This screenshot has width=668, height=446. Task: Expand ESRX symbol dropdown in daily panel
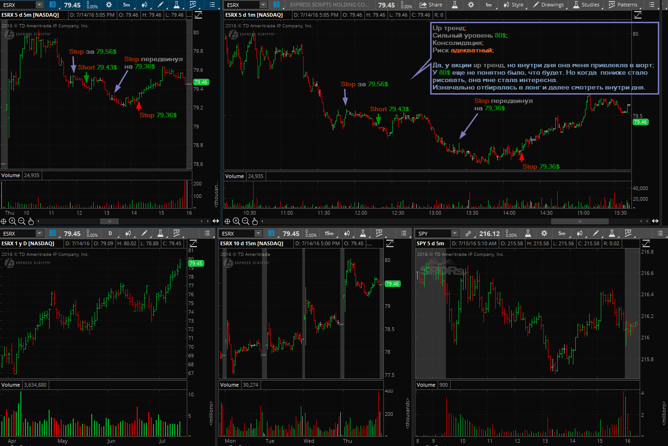coord(39,233)
